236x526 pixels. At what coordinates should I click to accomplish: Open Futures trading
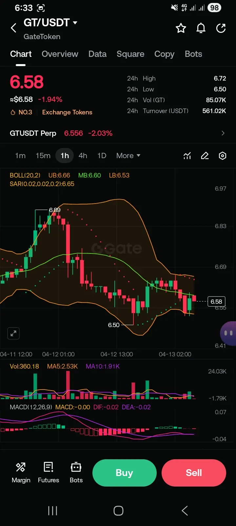(49, 473)
